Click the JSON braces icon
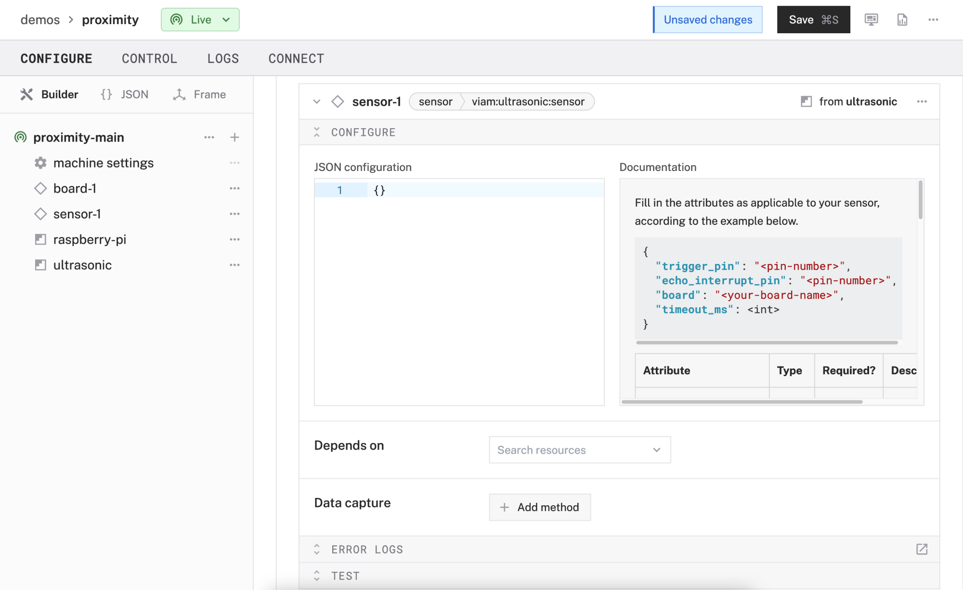This screenshot has height=590, width=963. tap(106, 94)
